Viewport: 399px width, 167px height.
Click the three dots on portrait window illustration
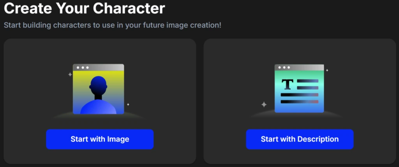pyautogui.click(x=82, y=67)
